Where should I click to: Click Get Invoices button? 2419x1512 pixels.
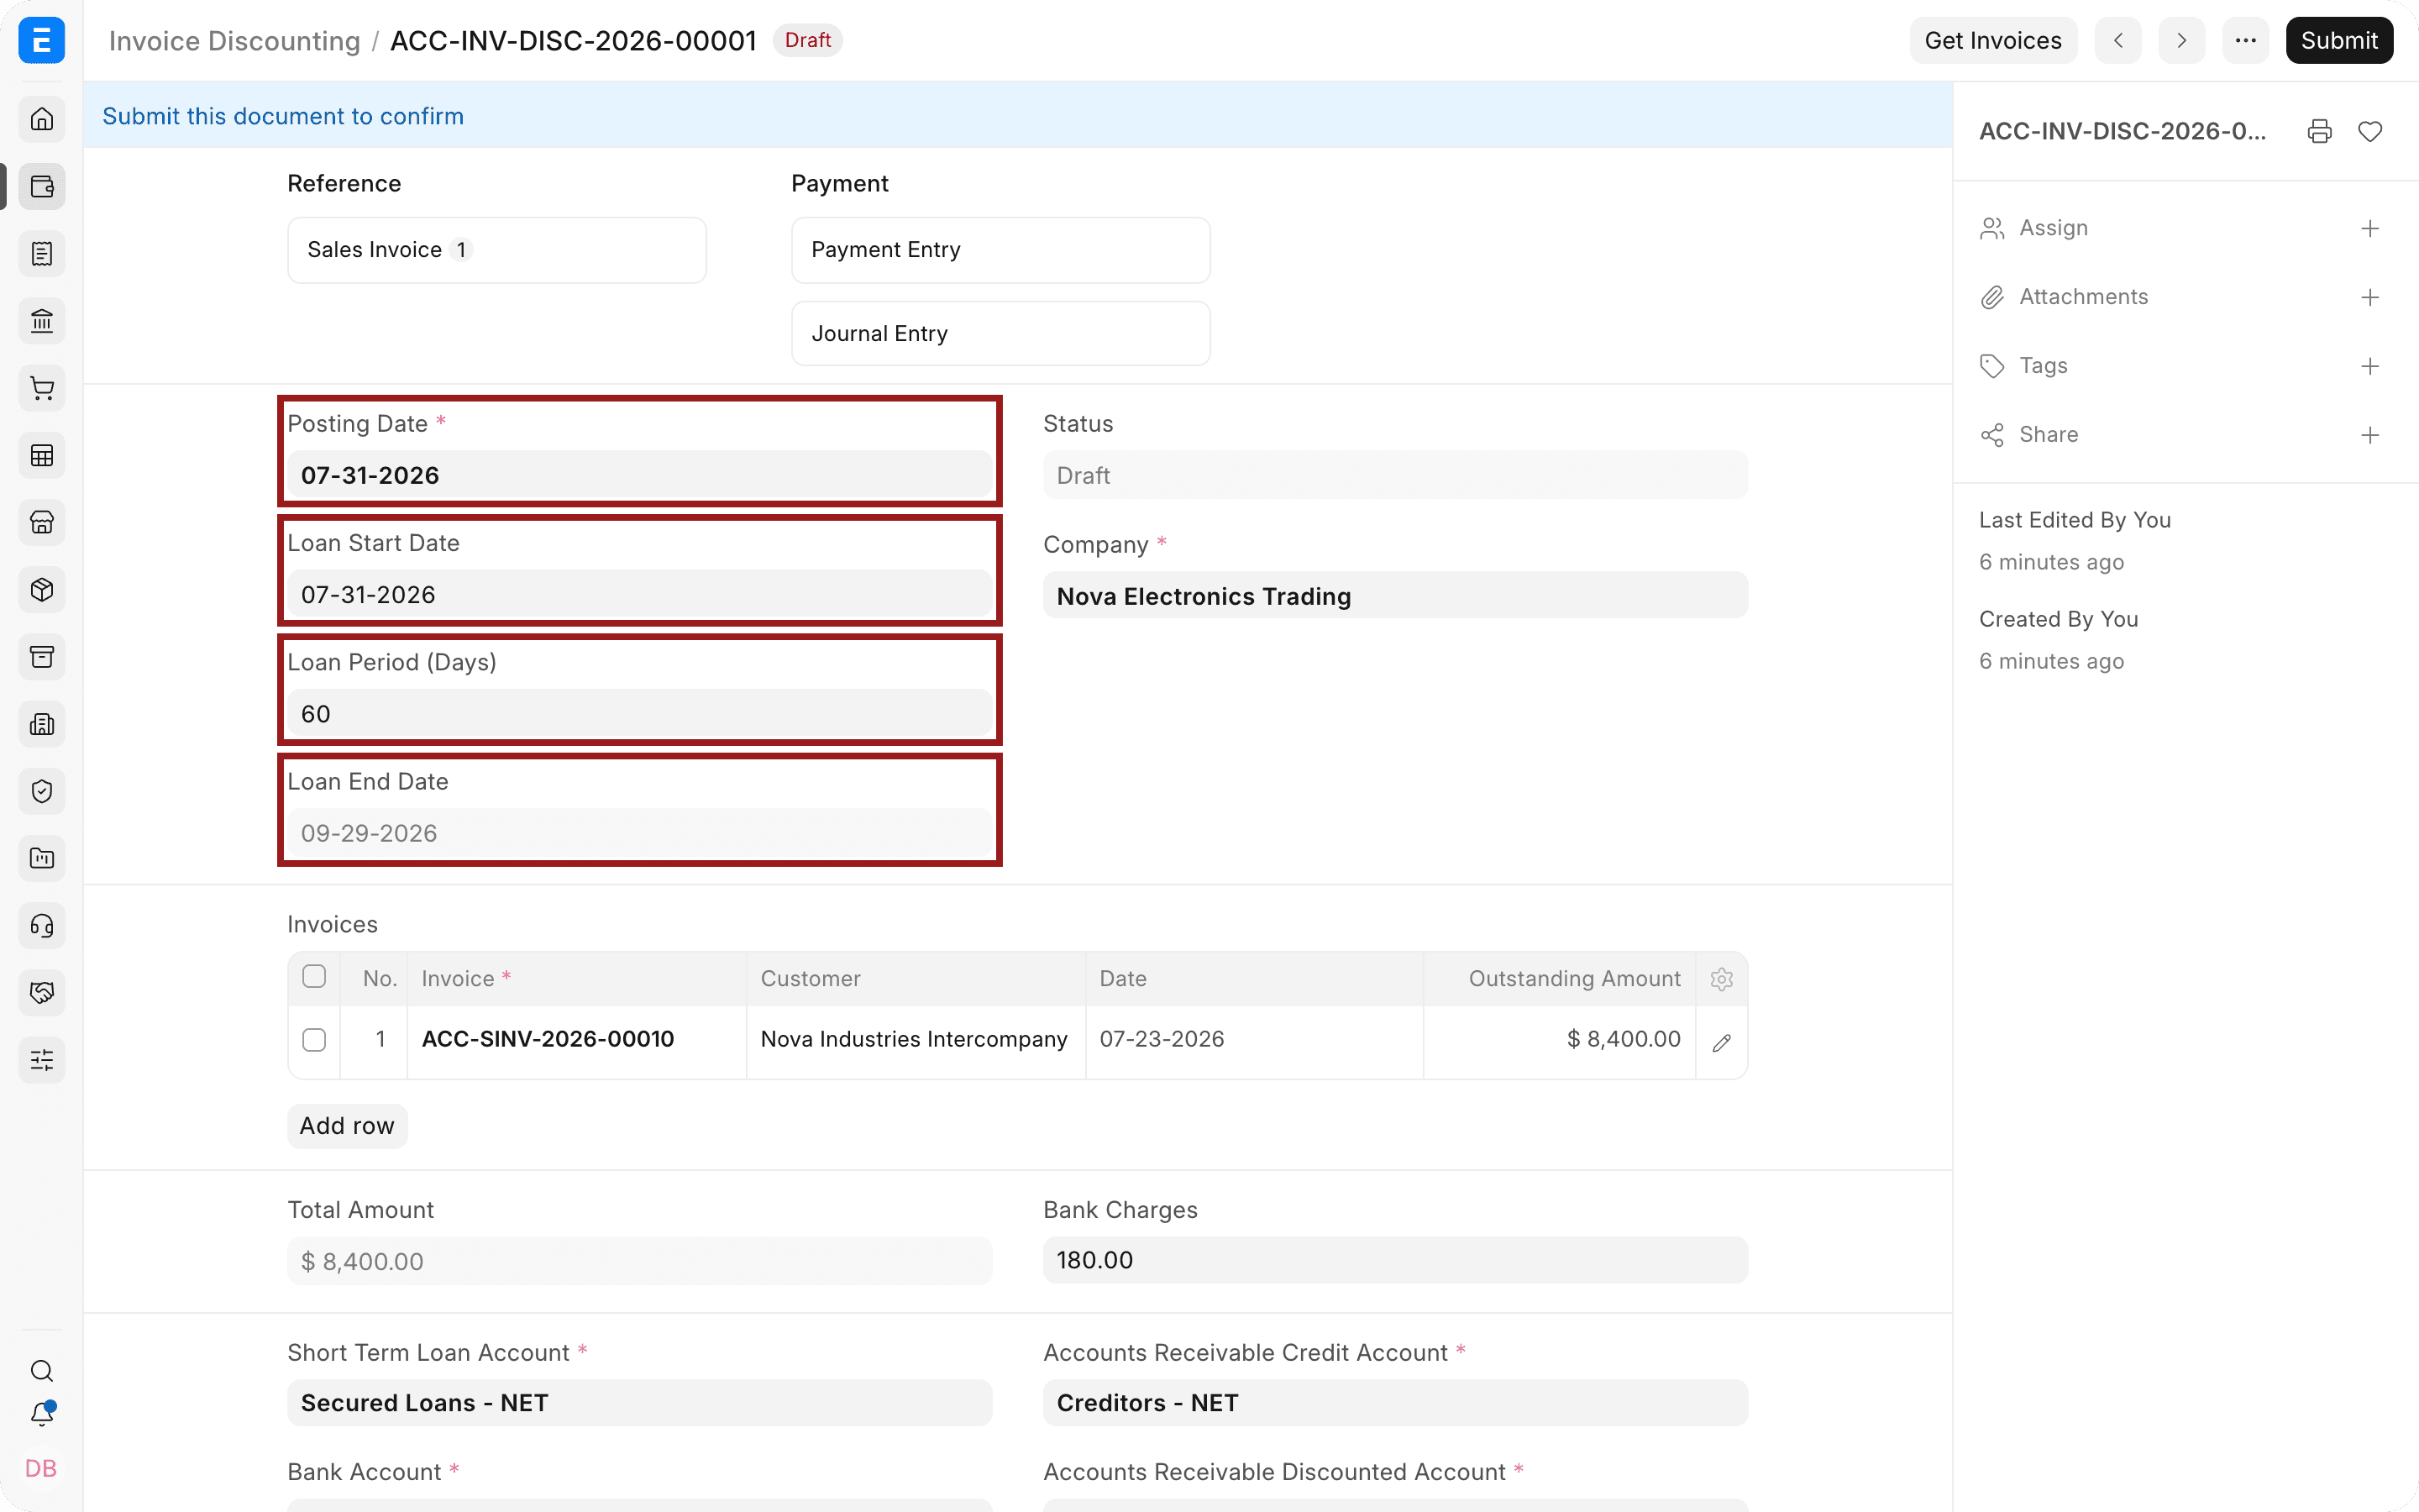point(1993,40)
